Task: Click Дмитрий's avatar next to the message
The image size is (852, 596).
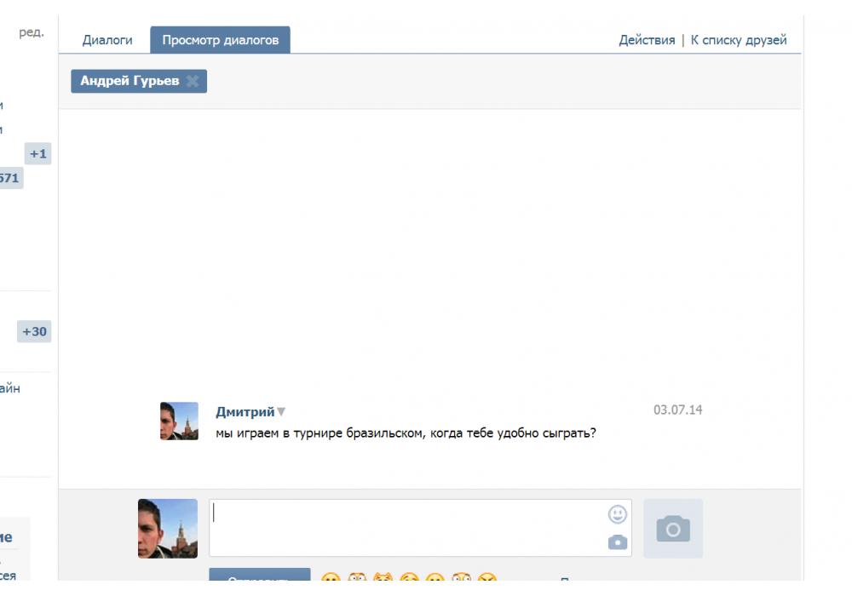Action: (179, 421)
